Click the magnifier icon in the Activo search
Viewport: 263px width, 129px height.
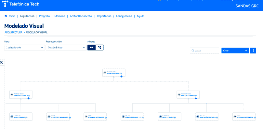193,50
